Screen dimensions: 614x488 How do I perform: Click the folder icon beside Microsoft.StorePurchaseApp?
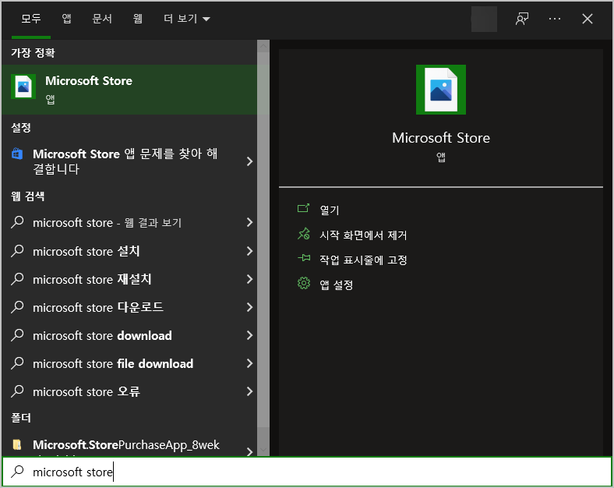coord(17,444)
